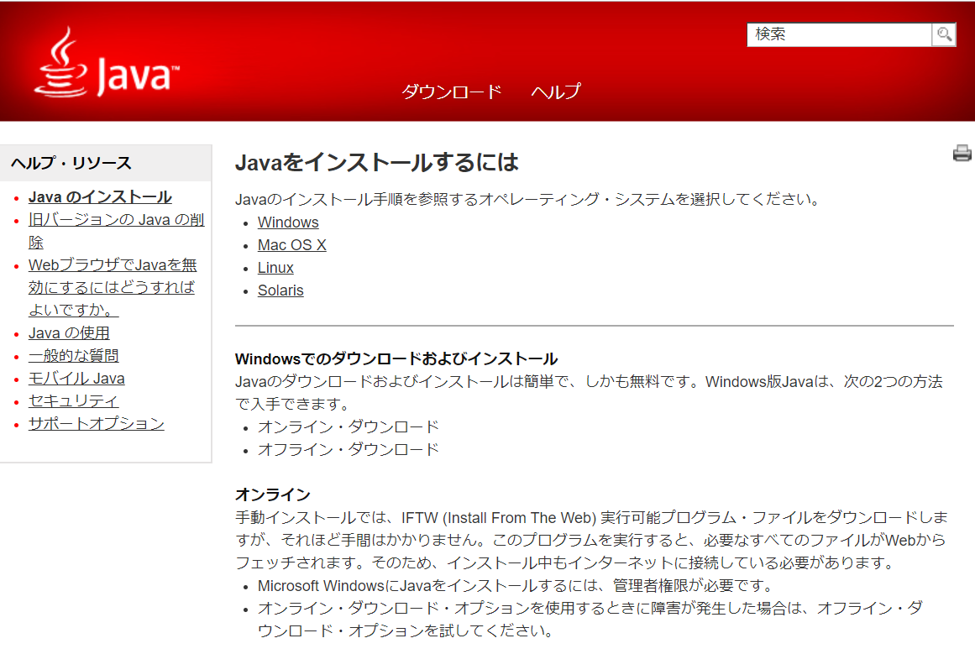Open the Mac OS X install link
The width and height of the screenshot is (975, 654).
point(291,245)
